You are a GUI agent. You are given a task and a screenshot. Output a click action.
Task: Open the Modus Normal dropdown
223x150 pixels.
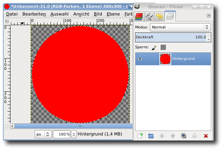coord(180,27)
